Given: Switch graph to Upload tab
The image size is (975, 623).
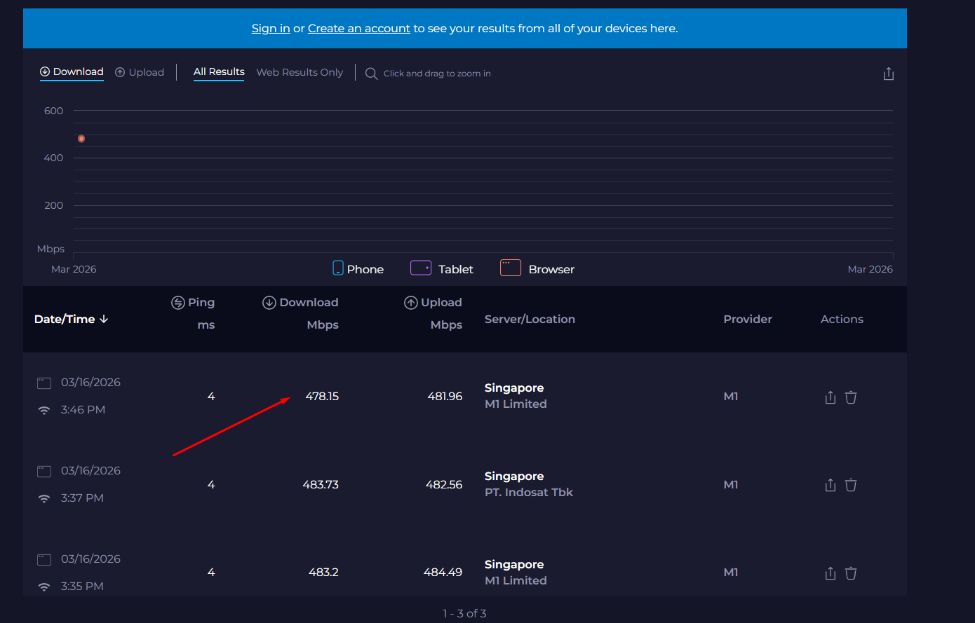Looking at the screenshot, I should point(140,72).
